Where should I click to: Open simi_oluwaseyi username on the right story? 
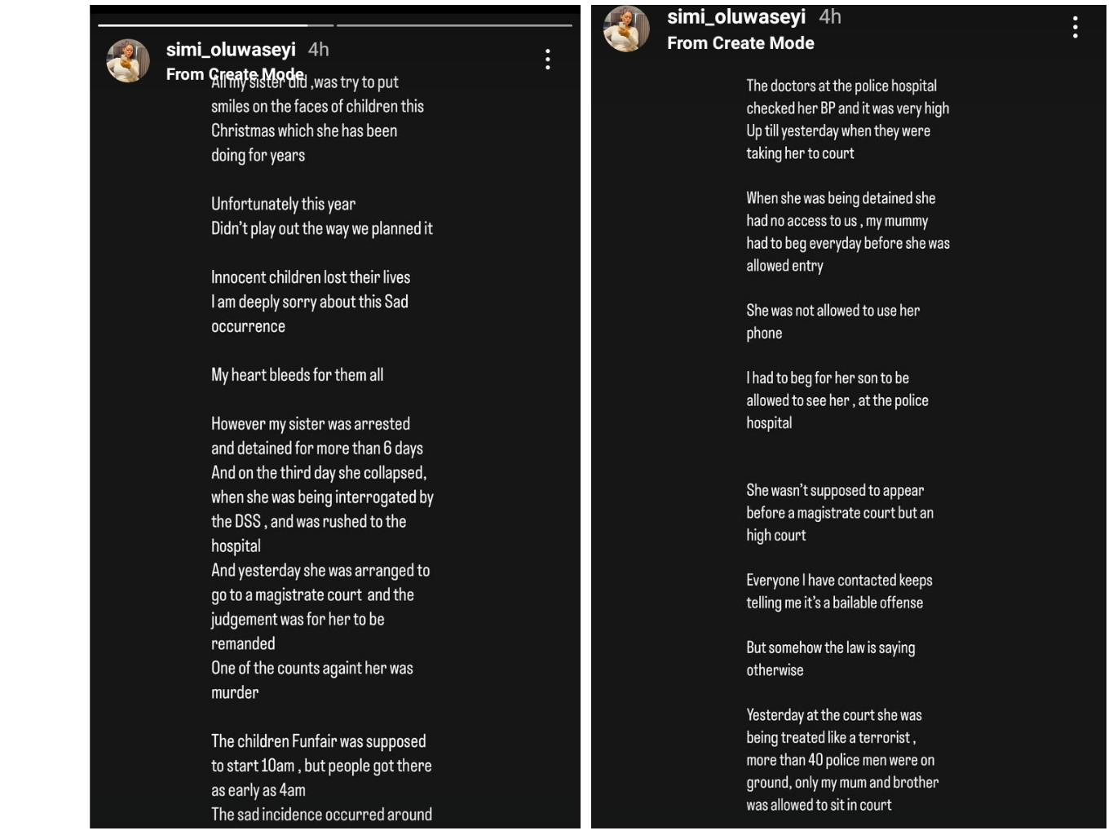(x=735, y=16)
